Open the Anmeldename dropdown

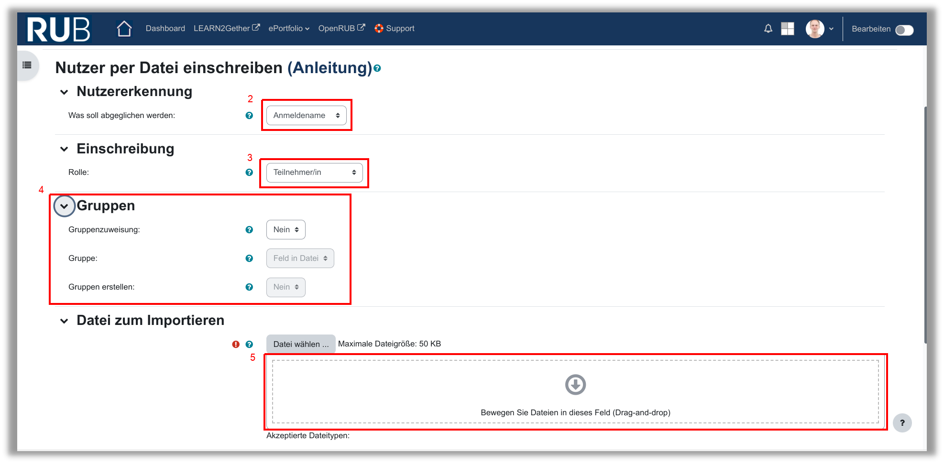[x=306, y=116]
